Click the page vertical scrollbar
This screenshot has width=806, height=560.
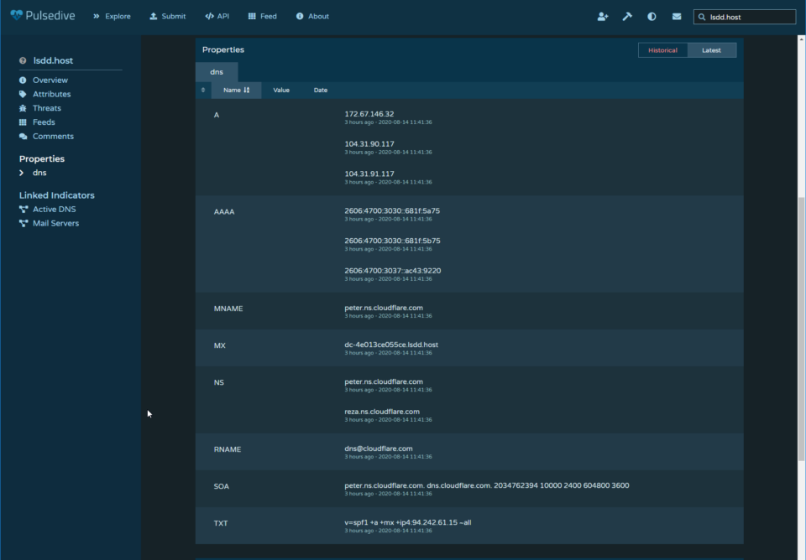coord(801,327)
